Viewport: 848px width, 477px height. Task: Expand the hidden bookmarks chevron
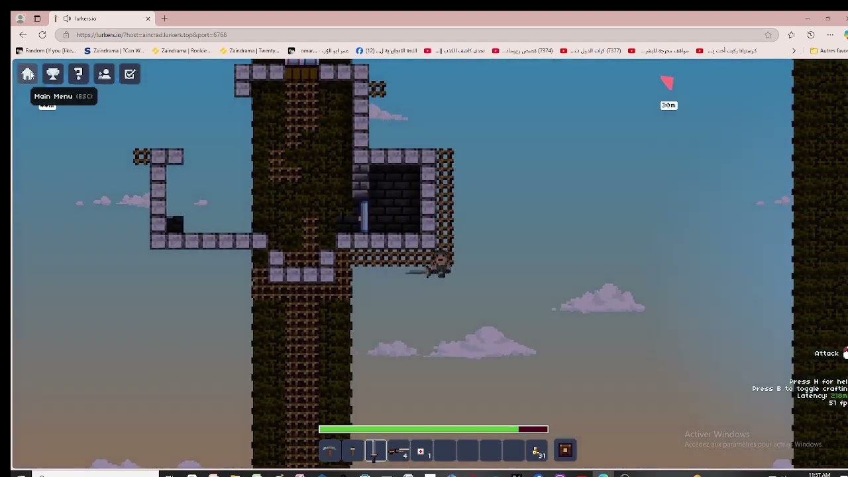(x=794, y=50)
